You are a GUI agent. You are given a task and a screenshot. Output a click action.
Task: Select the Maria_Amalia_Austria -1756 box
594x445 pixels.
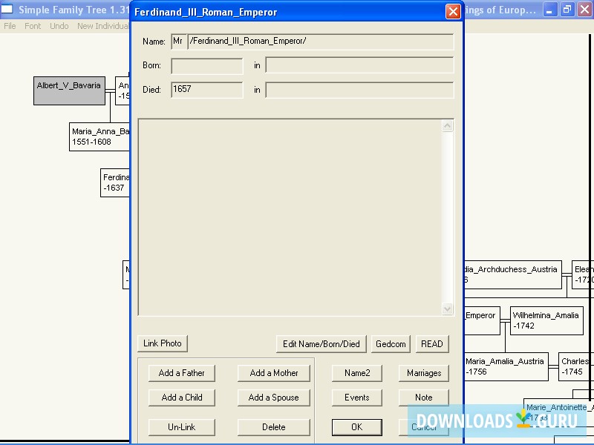coord(506,366)
